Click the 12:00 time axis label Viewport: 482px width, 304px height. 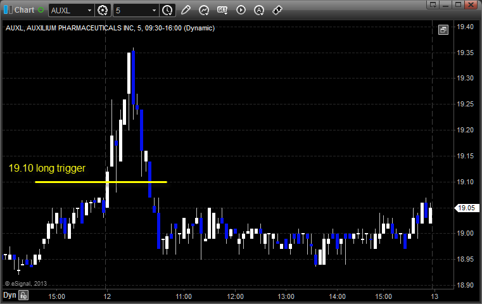pyautogui.click(x=235, y=296)
